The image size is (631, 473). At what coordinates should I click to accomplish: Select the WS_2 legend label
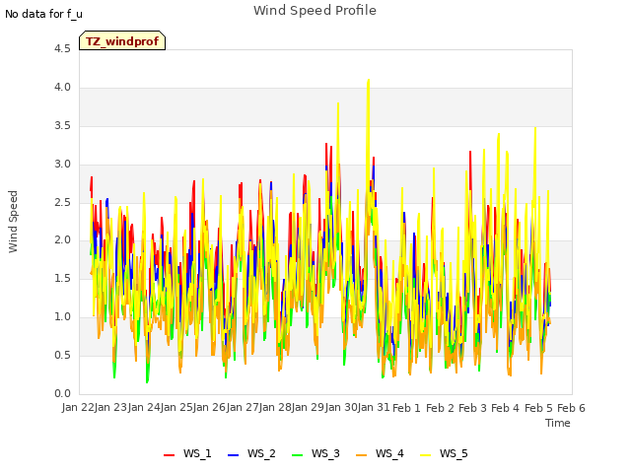pyautogui.click(x=261, y=453)
